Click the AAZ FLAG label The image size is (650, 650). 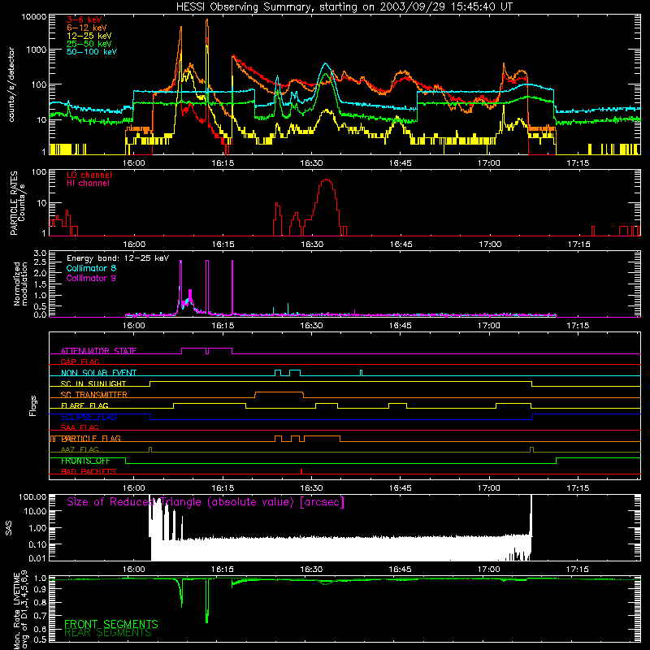pos(80,449)
